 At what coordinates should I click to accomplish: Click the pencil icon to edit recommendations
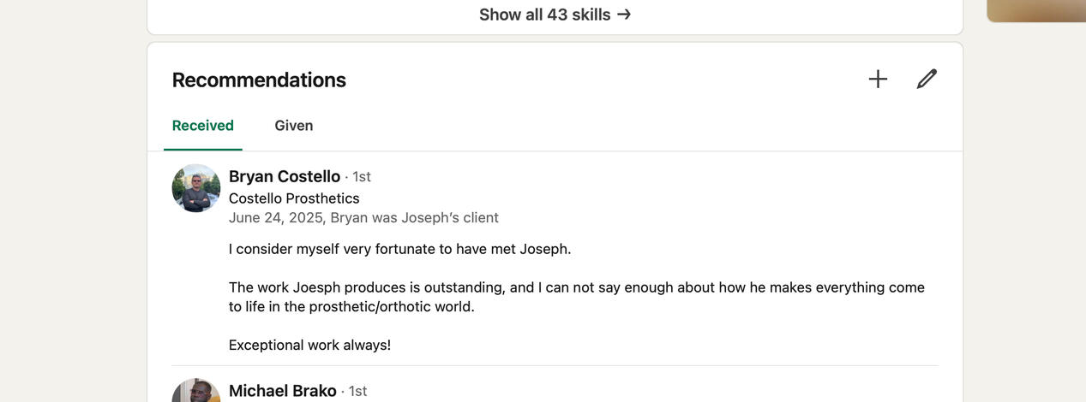pos(927,80)
